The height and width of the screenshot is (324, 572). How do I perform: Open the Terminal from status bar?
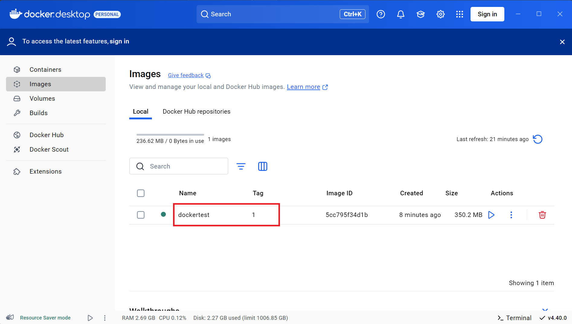[x=515, y=318]
